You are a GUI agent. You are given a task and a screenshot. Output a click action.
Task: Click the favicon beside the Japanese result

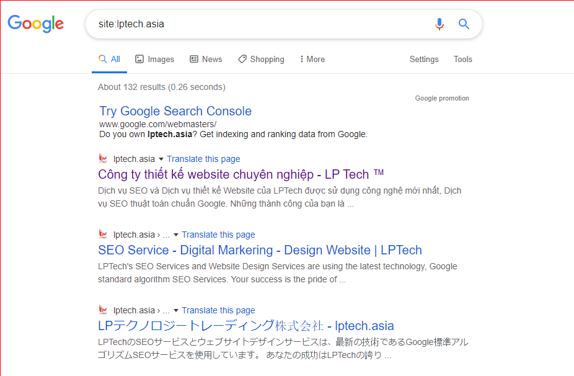[103, 310]
